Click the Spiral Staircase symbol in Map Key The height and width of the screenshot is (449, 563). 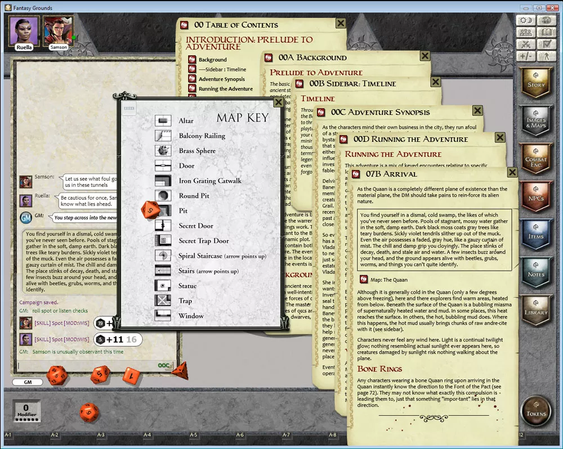tap(163, 255)
